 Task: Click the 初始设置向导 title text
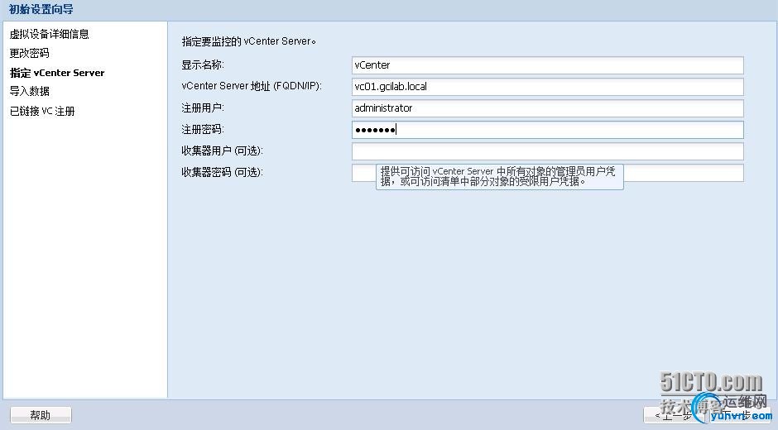click(41, 9)
